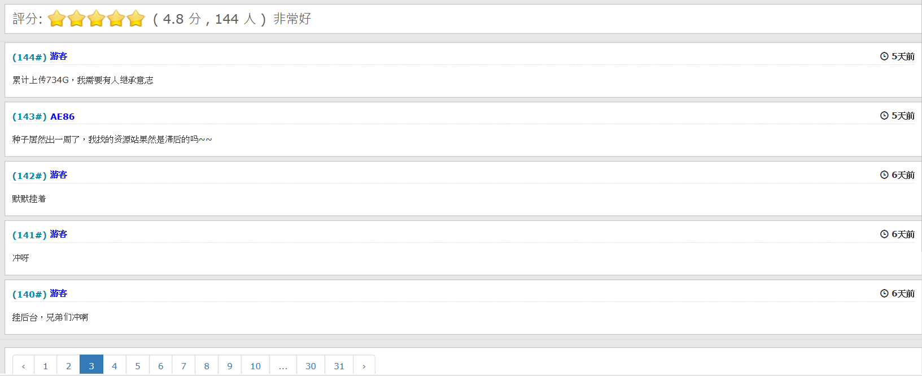Click the clock icon on comment 144

[884, 56]
